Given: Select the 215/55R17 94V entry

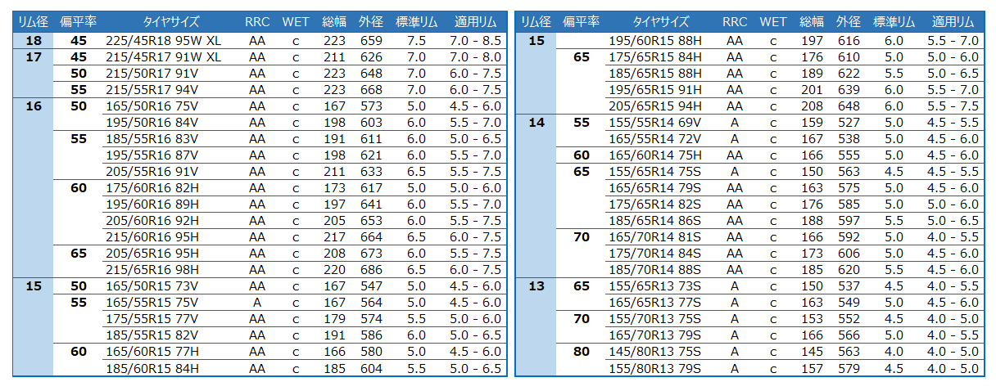Looking at the screenshot, I should click(152, 89).
